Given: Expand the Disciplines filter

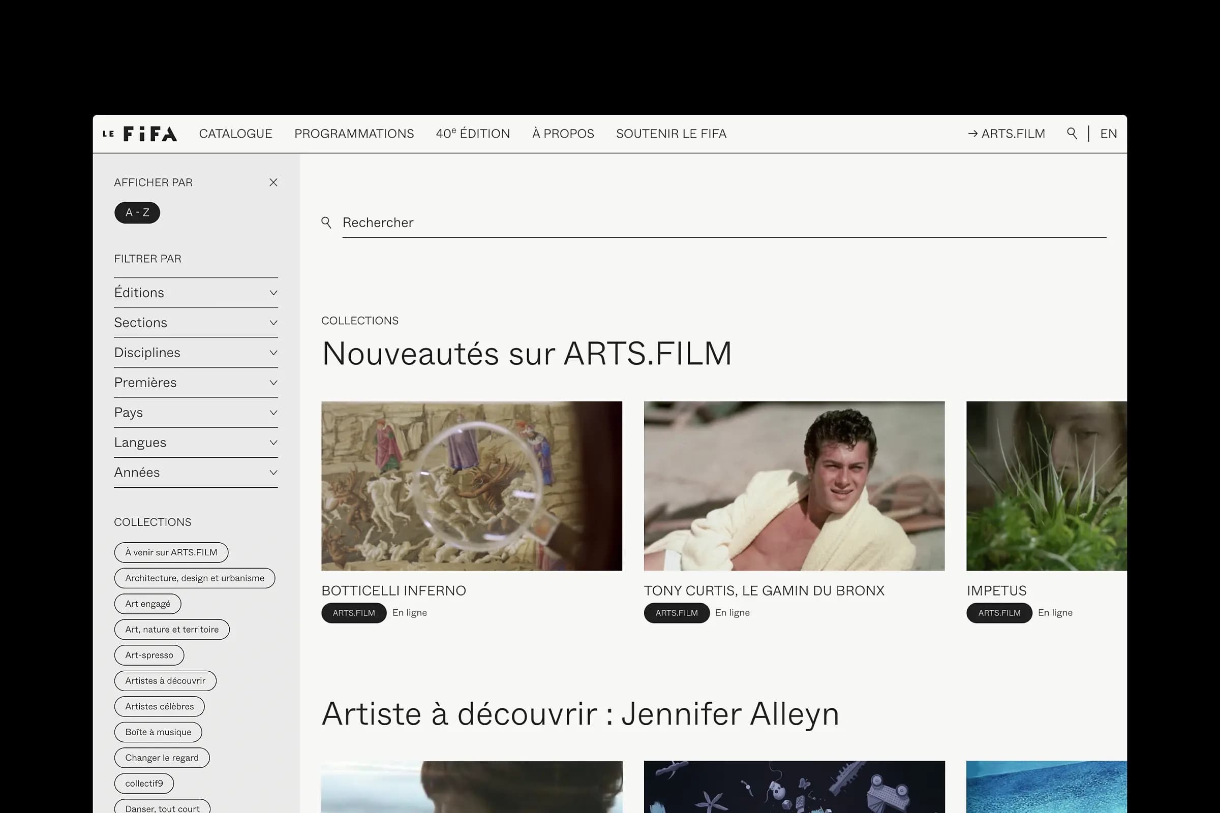Looking at the screenshot, I should point(196,353).
